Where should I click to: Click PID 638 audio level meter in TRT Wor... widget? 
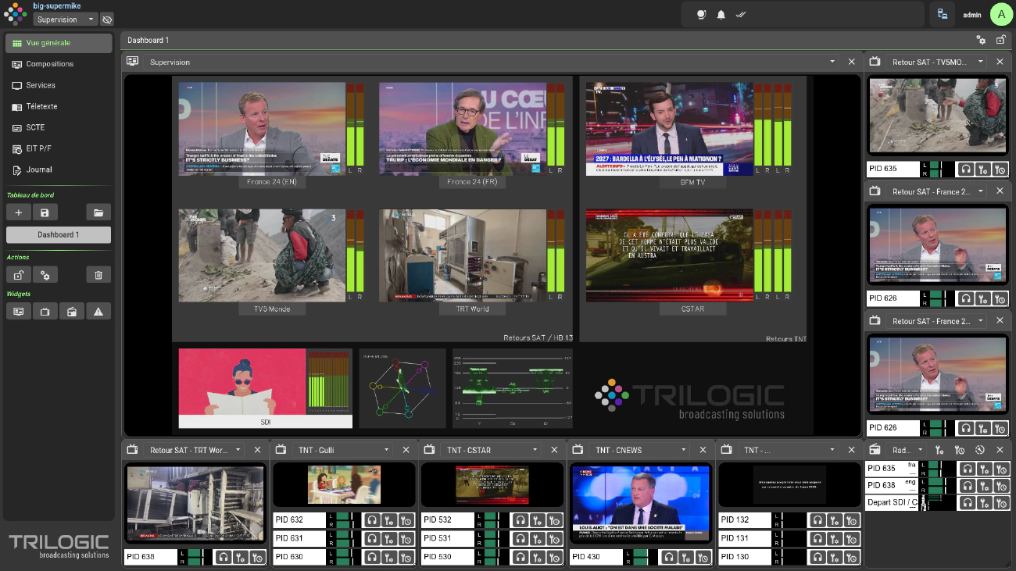[194, 557]
